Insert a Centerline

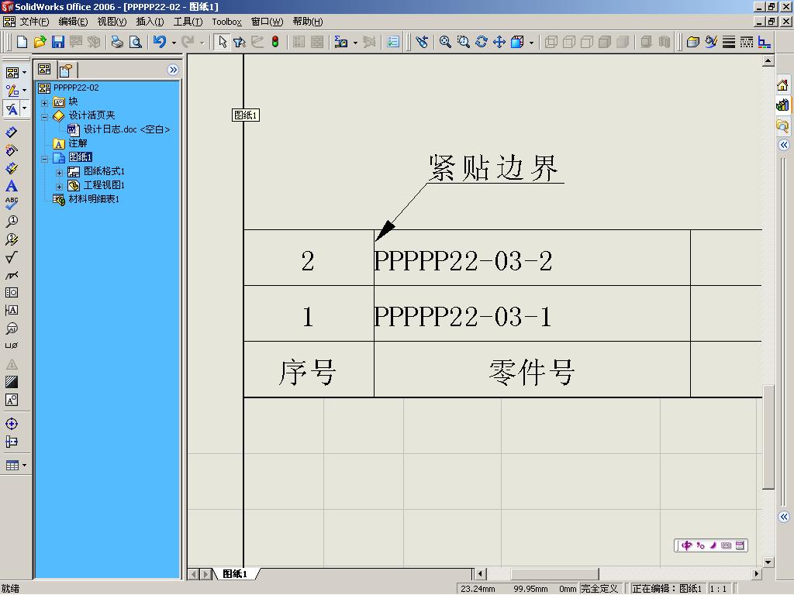click(x=11, y=441)
